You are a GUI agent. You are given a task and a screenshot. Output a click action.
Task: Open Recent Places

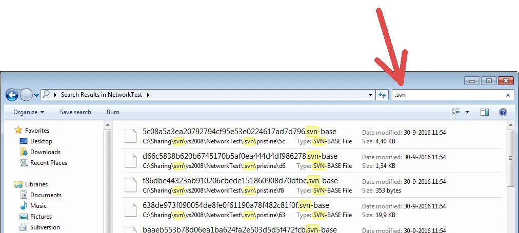[x=49, y=163]
